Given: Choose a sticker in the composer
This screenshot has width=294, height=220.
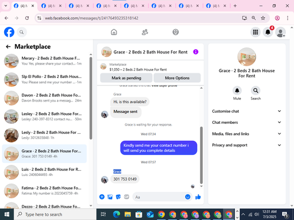Looking at the screenshot, I should click(x=118, y=197).
